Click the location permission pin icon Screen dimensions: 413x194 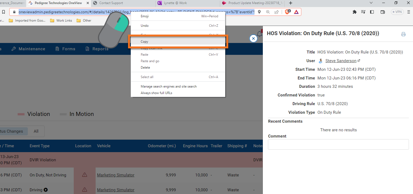[259, 12]
